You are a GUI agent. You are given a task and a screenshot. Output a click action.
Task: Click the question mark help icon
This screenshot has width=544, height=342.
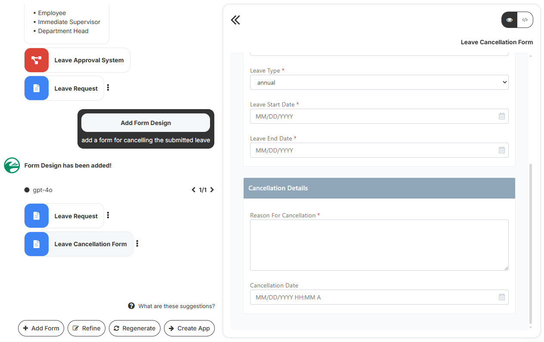coord(132,306)
